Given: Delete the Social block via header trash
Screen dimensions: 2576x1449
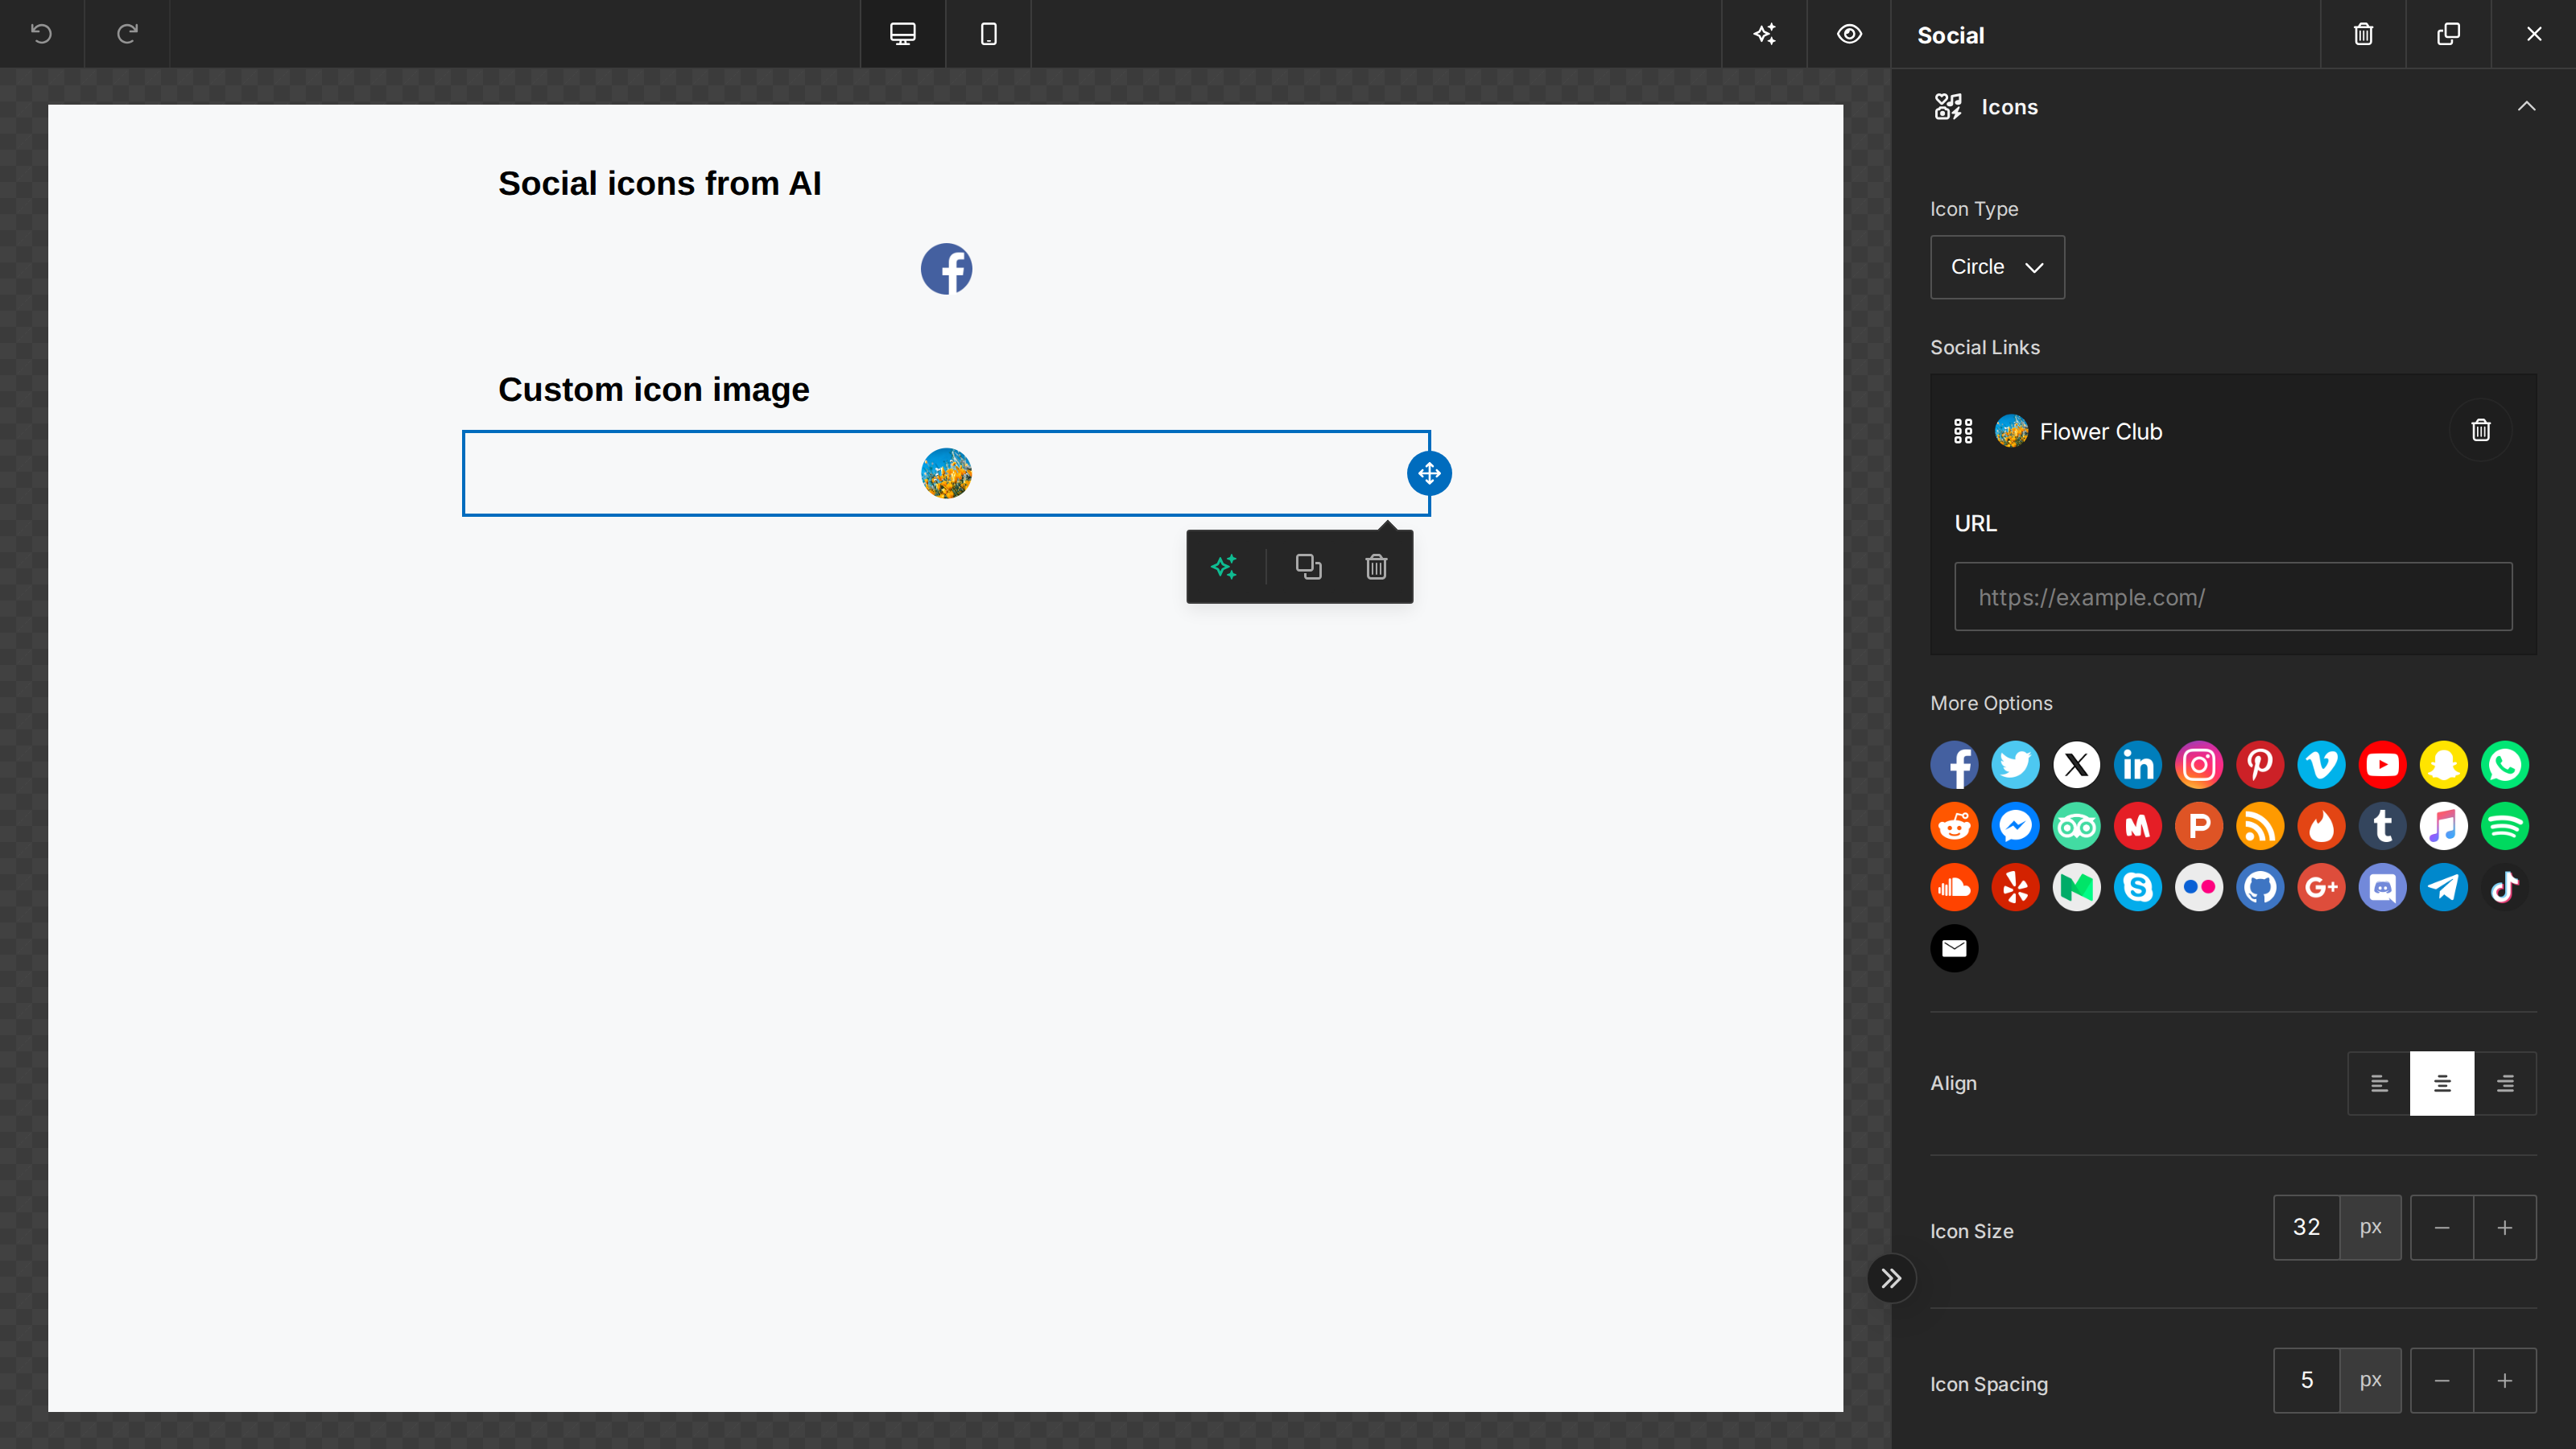Looking at the screenshot, I should coord(2363,34).
